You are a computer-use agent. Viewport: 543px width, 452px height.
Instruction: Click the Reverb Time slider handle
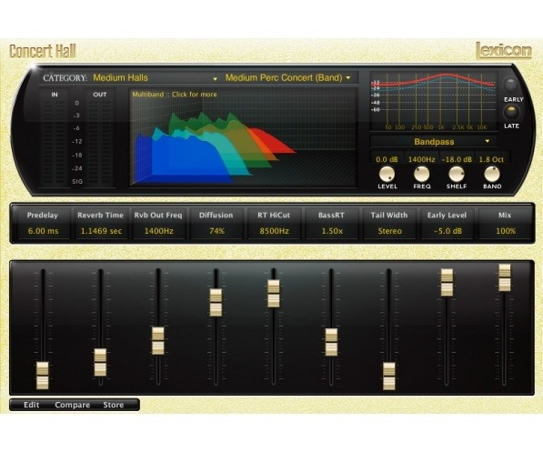(100, 362)
